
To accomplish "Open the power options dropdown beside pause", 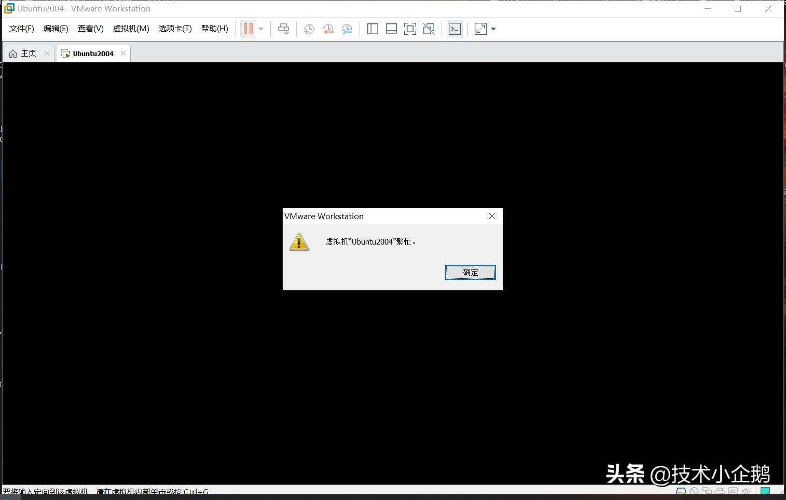I will tap(261, 29).
